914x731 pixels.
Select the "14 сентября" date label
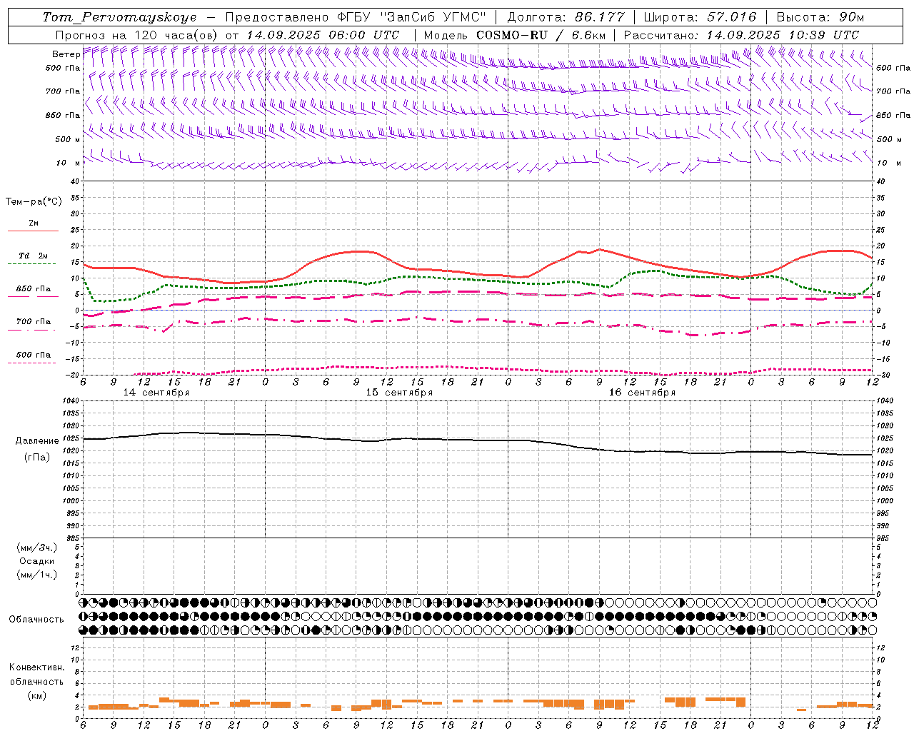point(156,393)
